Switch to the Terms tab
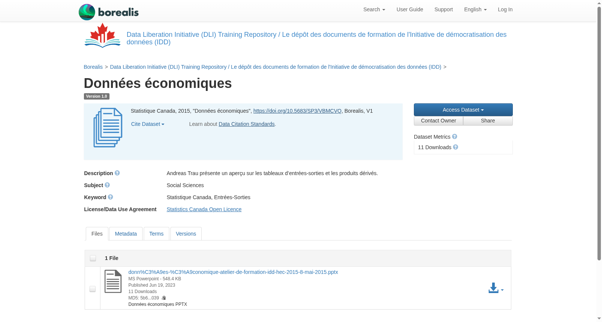The width and height of the screenshot is (602, 322). 156,234
